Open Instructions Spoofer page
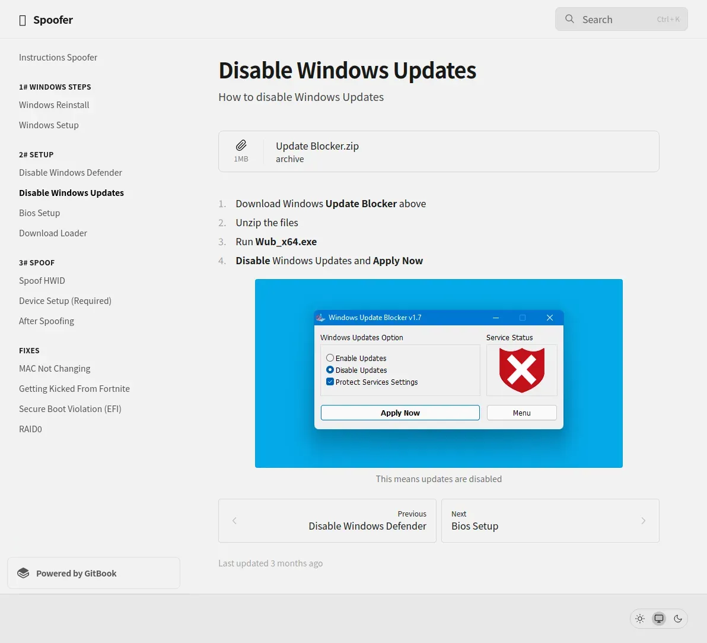 click(58, 58)
